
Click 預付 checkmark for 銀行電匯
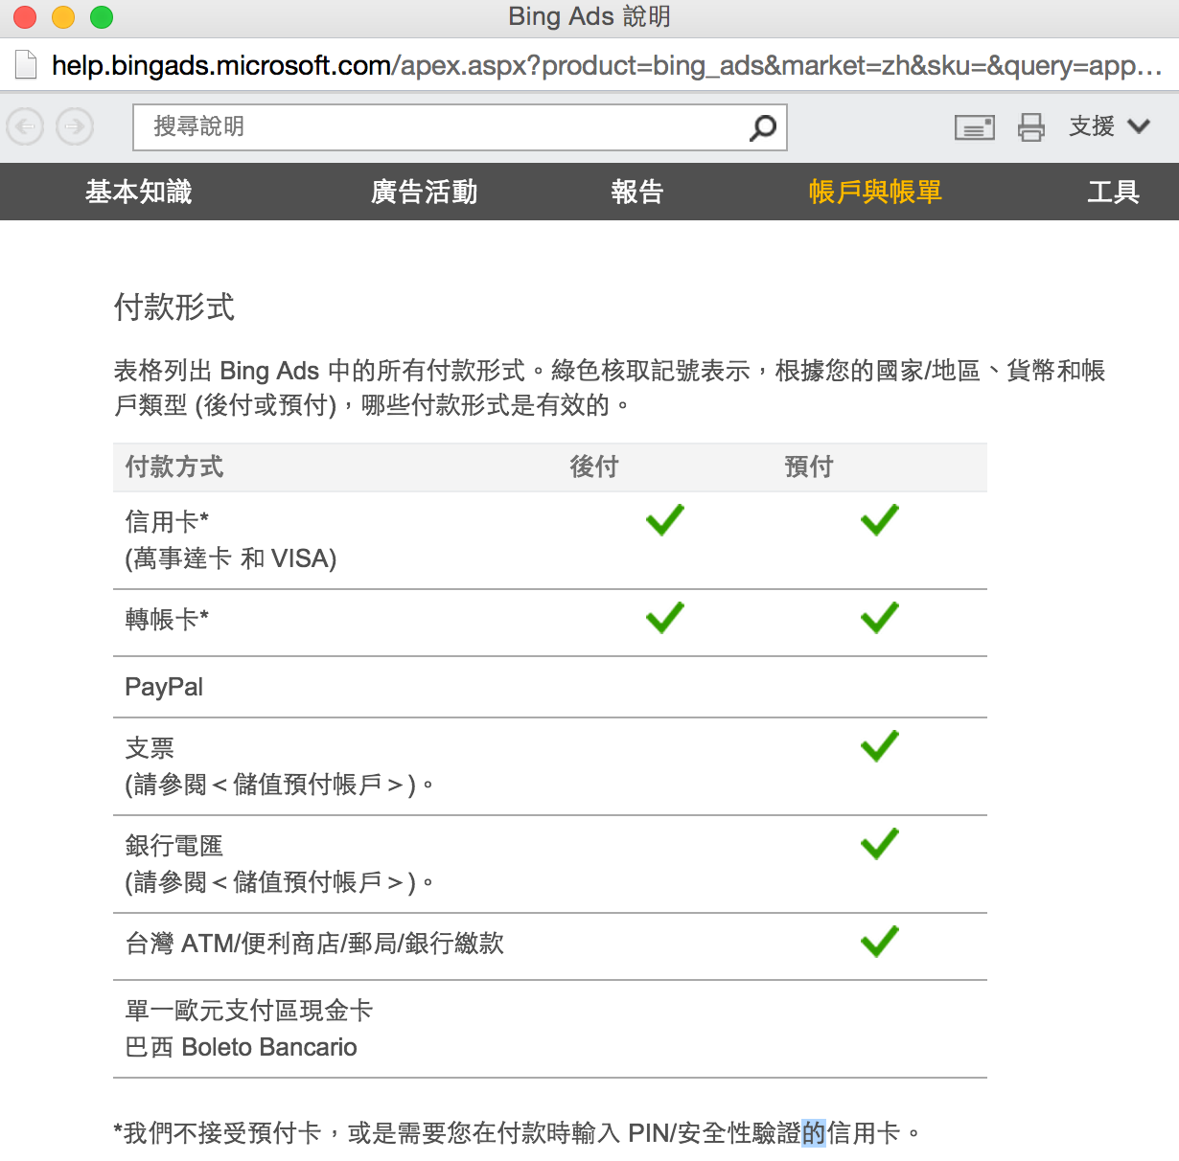pos(880,844)
